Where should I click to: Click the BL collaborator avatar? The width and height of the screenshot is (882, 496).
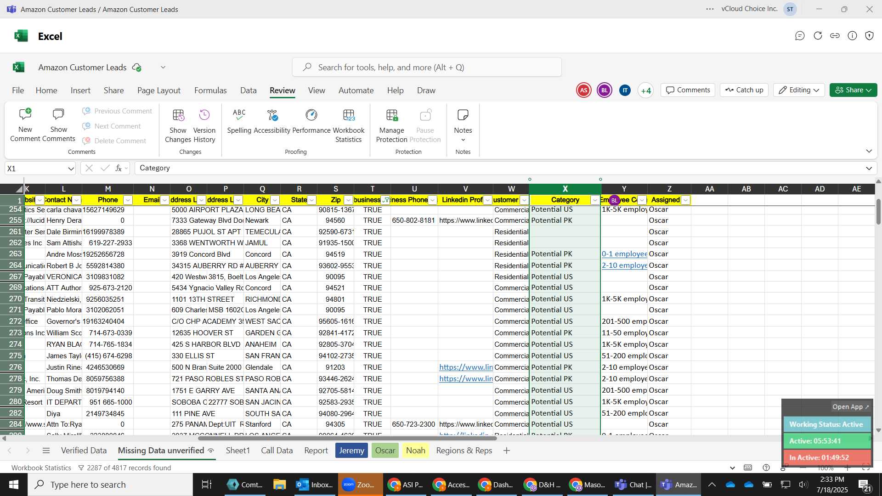click(605, 90)
